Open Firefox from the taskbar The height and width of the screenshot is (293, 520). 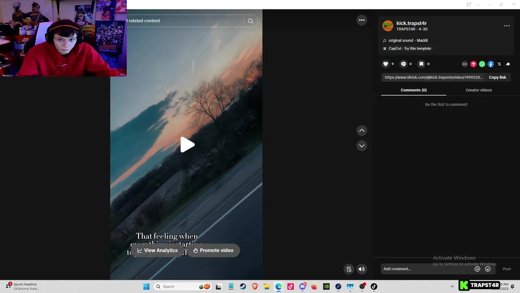pyautogui.click(x=314, y=286)
